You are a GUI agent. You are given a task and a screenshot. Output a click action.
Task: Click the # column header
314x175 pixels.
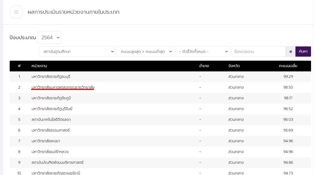[19, 66]
